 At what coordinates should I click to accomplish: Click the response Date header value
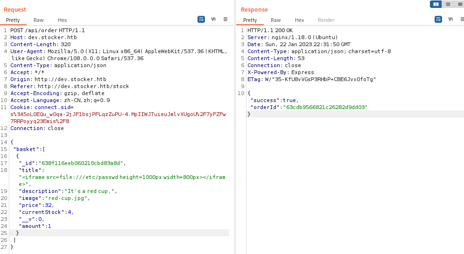pos(308,44)
